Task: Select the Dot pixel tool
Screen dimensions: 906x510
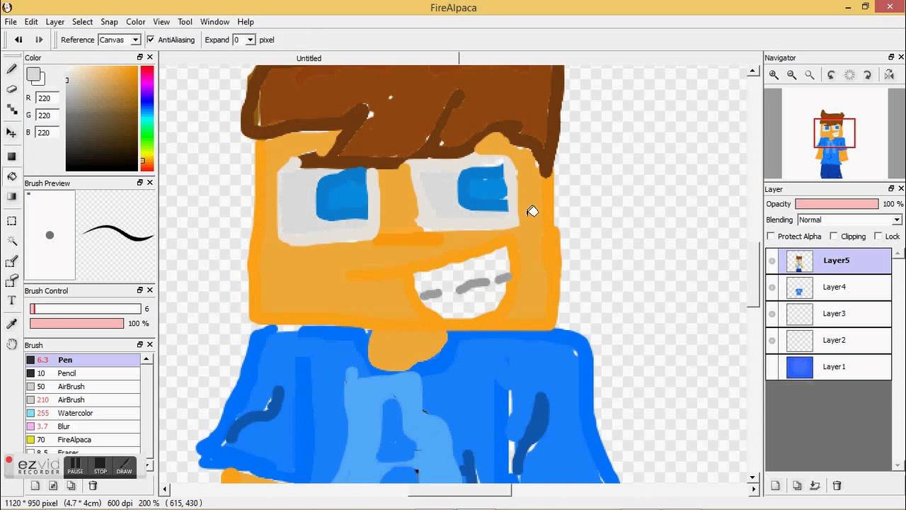Action: tap(11, 110)
